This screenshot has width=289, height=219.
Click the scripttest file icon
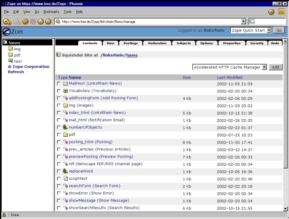(65, 178)
